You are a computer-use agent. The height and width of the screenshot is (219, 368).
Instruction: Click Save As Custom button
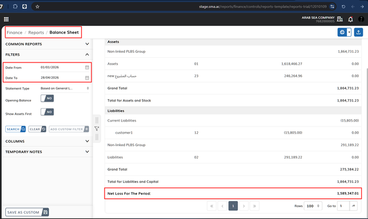27,212
